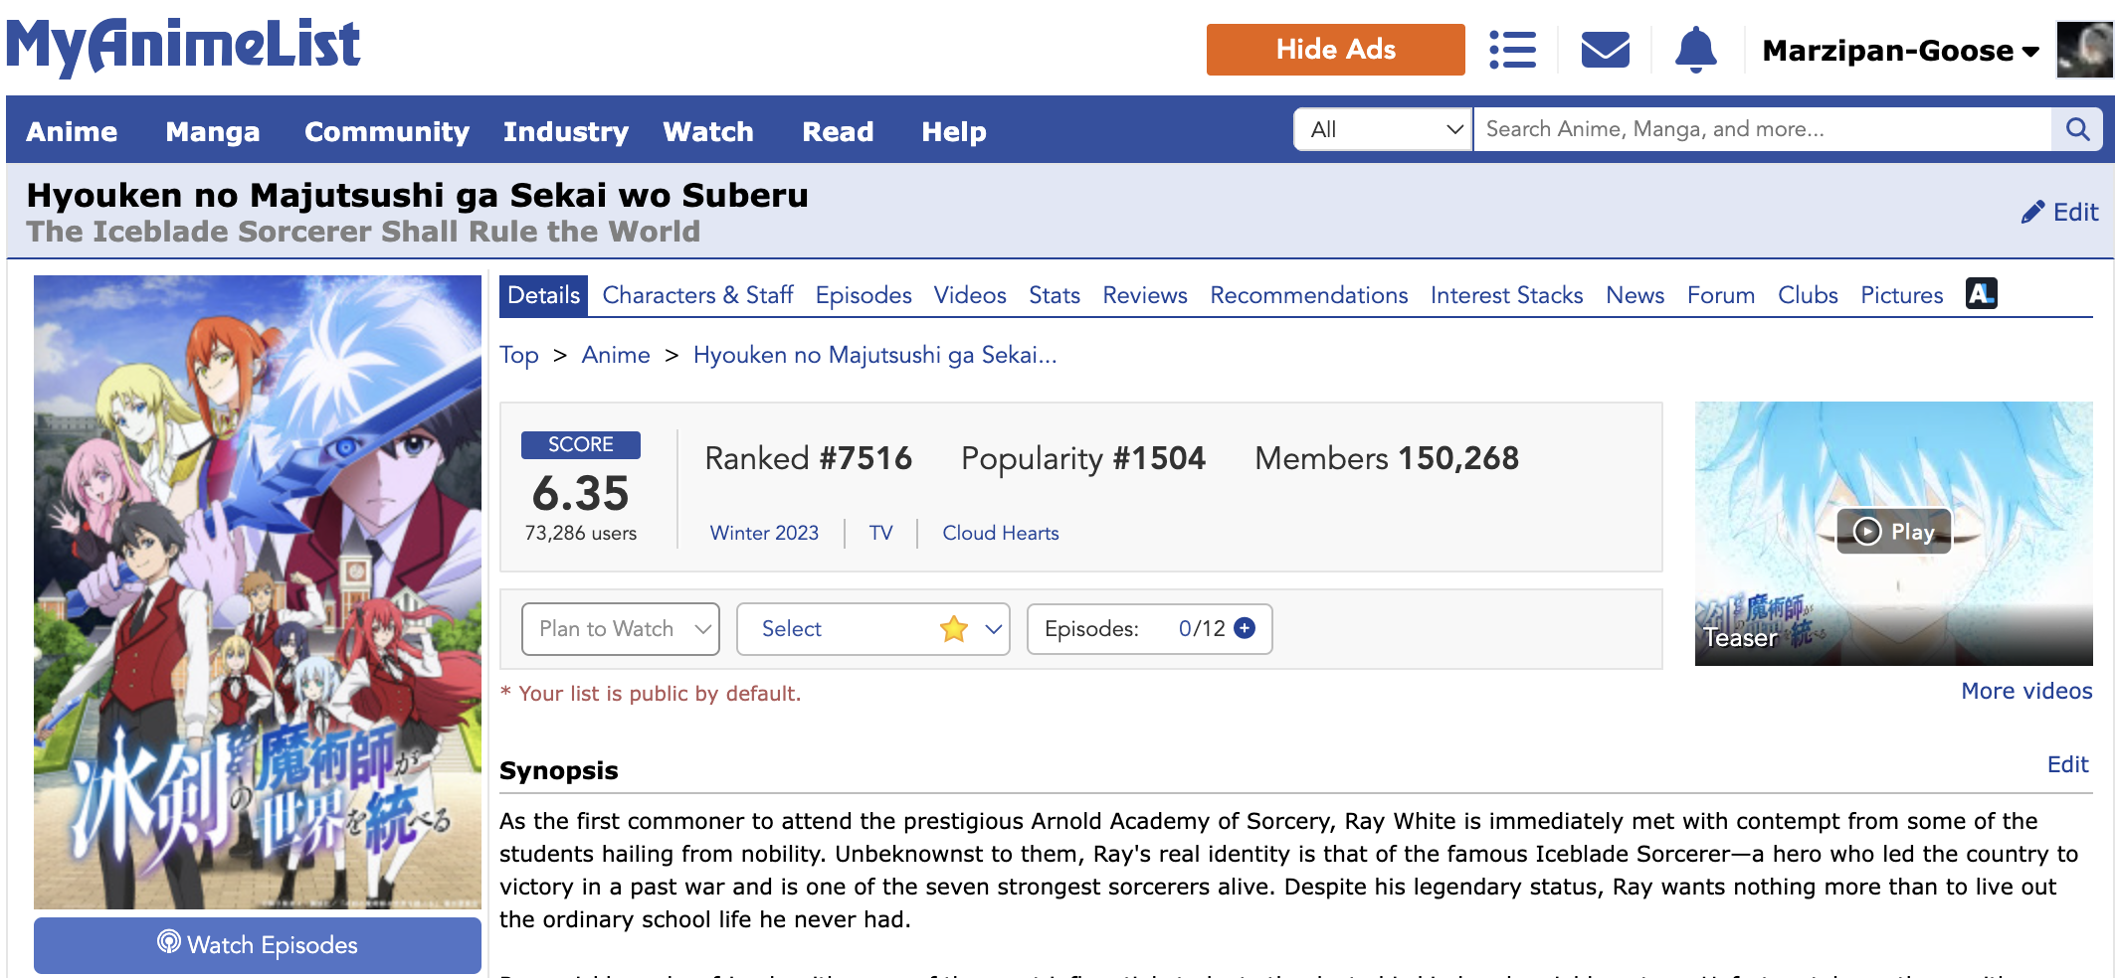Screen dimensions: 2117x978
Task: Open the Reviews tab
Action: [x=1144, y=295]
